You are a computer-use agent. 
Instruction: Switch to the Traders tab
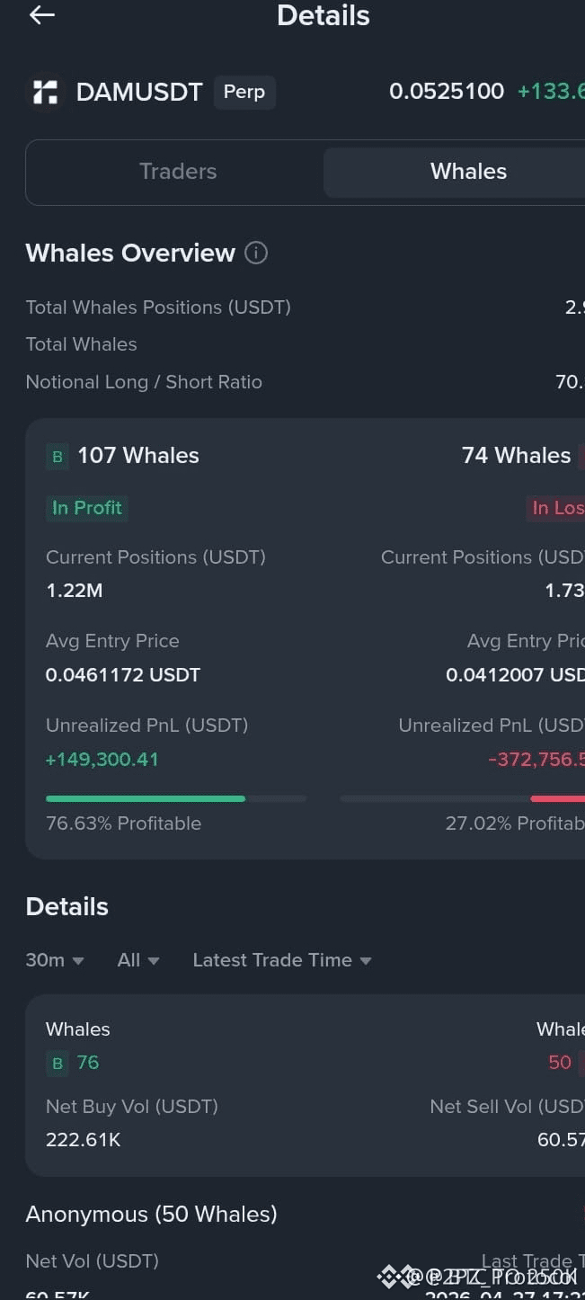coord(178,172)
